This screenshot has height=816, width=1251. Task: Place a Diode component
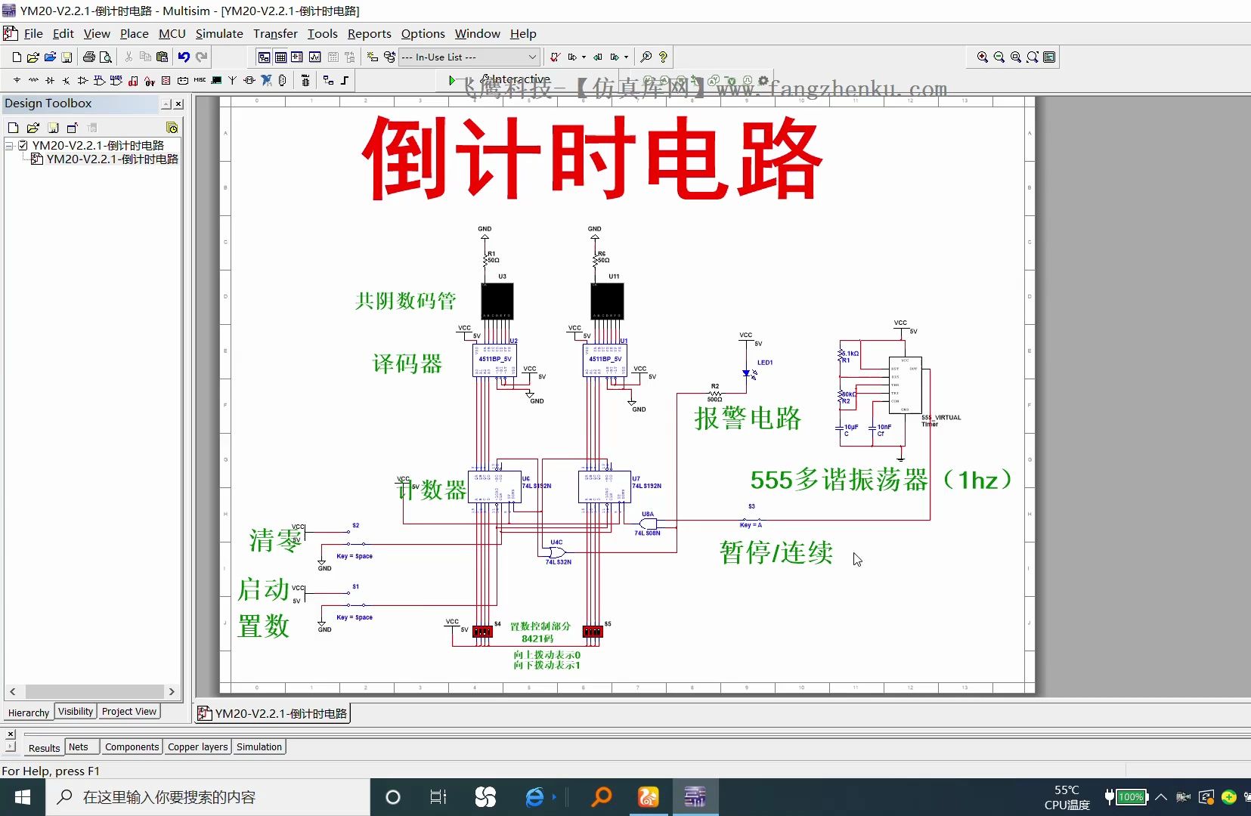(50, 80)
